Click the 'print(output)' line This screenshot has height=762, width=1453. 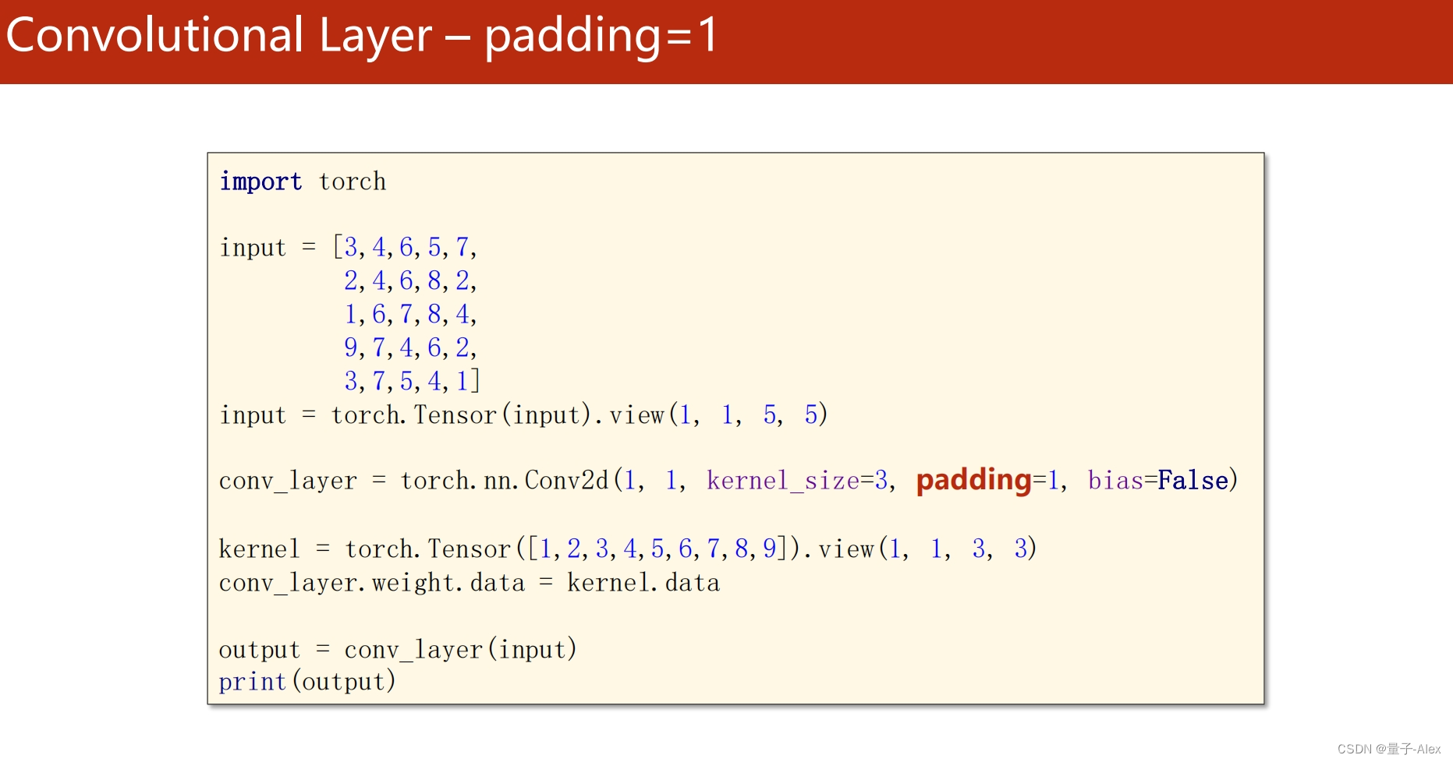(x=307, y=682)
